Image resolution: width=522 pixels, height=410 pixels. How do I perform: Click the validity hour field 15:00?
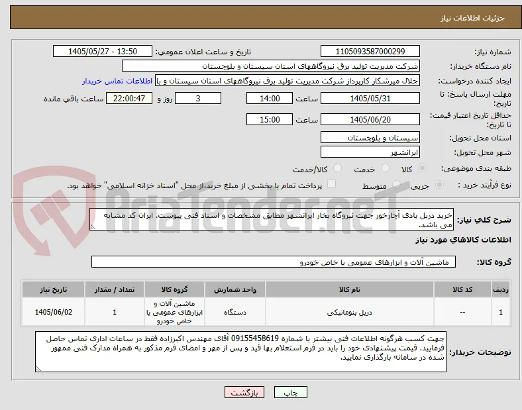(270, 119)
